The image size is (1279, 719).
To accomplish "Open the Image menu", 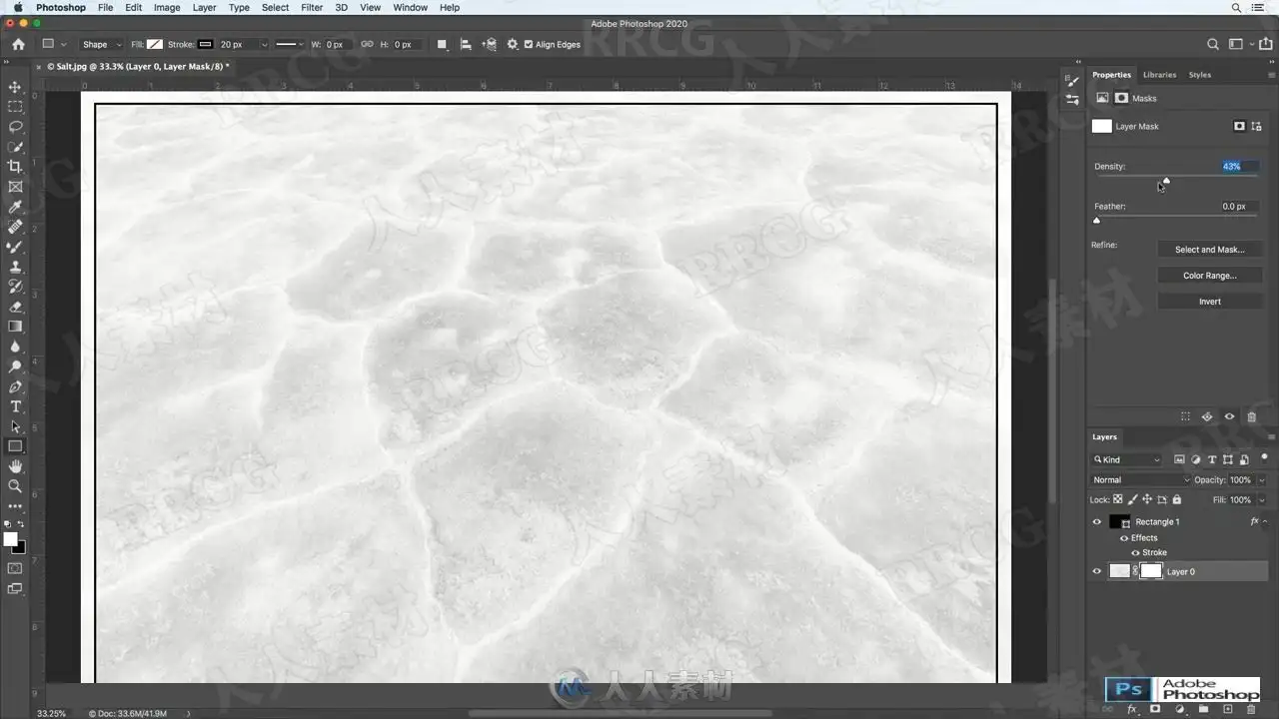I will coord(167,7).
